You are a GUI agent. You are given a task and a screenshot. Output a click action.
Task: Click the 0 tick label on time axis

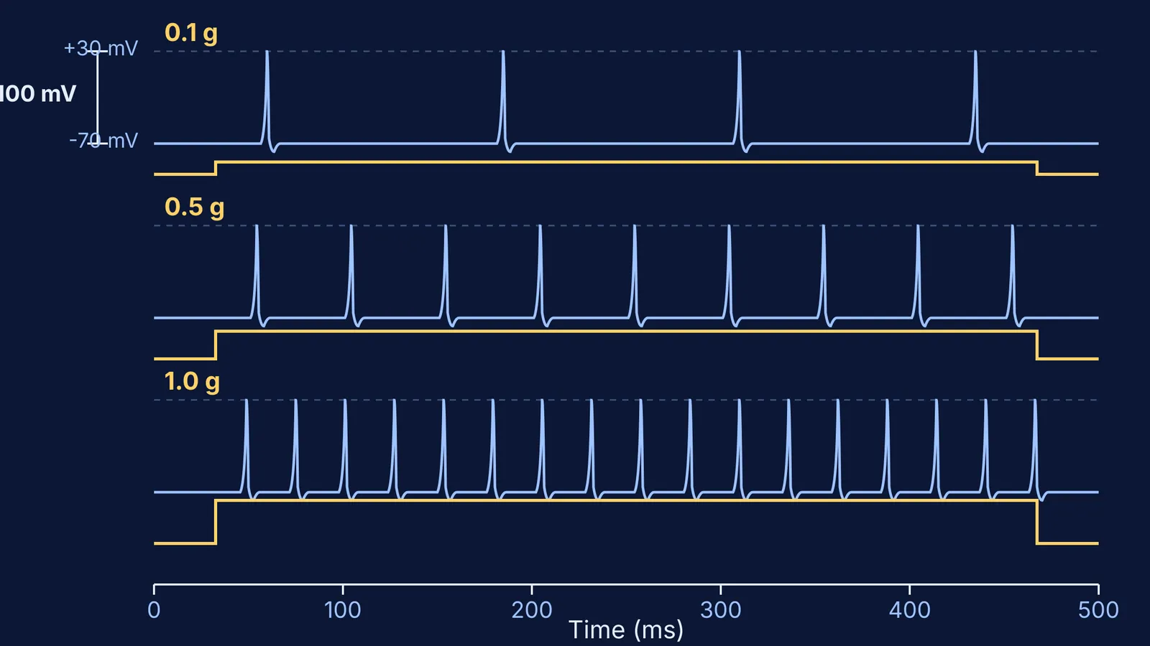pyautogui.click(x=154, y=610)
